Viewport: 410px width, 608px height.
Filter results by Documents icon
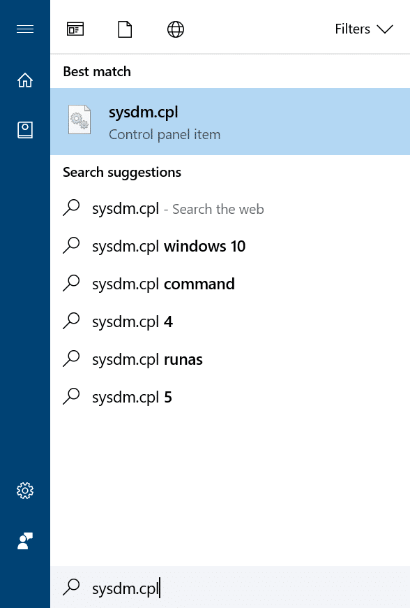(x=125, y=29)
